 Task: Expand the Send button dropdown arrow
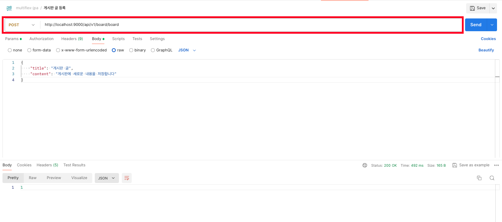point(492,25)
